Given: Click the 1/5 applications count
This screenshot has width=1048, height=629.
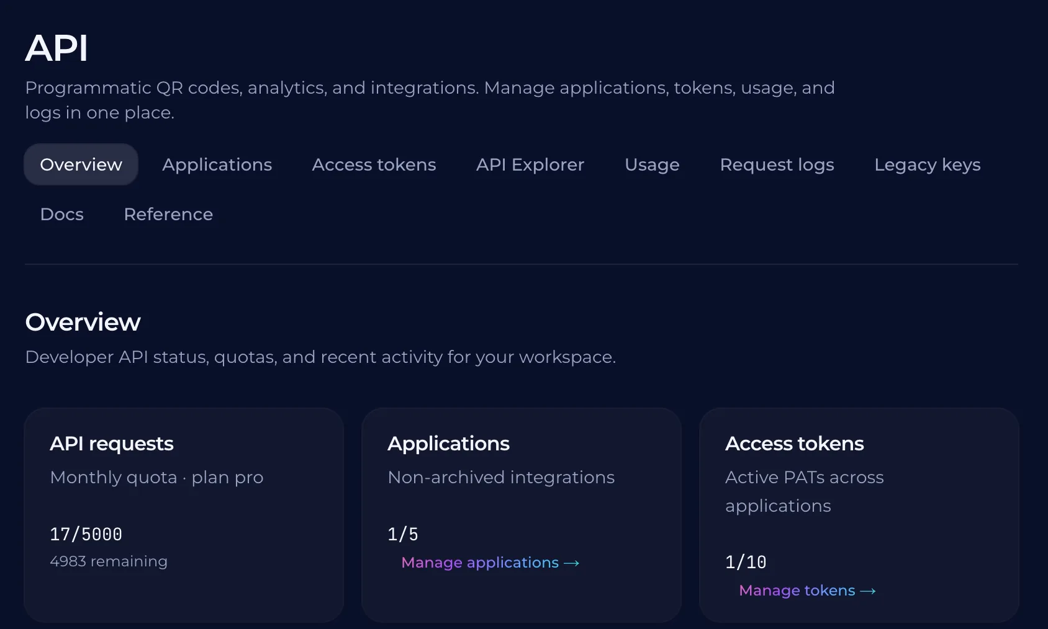Looking at the screenshot, I should [x=403, y=534].
